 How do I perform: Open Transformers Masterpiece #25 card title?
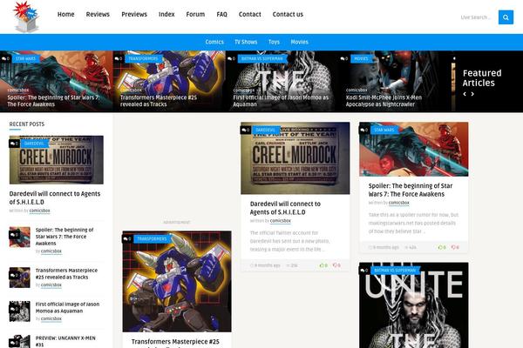click(x=175, y=342)
